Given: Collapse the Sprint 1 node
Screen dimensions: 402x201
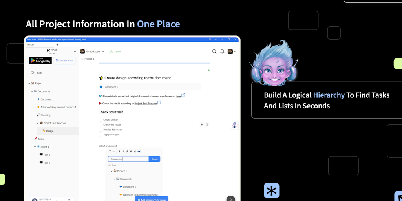Looking at the screenshot, I should tap(35, 147).
